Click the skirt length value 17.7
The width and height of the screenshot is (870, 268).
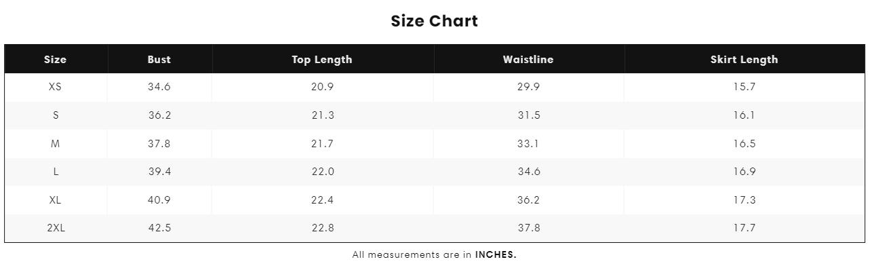coord(744,228)
